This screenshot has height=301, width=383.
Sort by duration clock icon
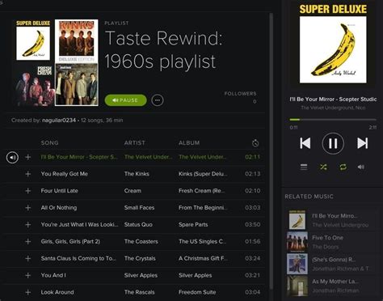point(255,143)
